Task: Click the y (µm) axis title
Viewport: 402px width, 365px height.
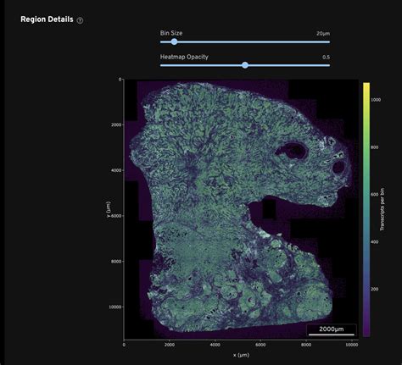Action: click(109, 209)
